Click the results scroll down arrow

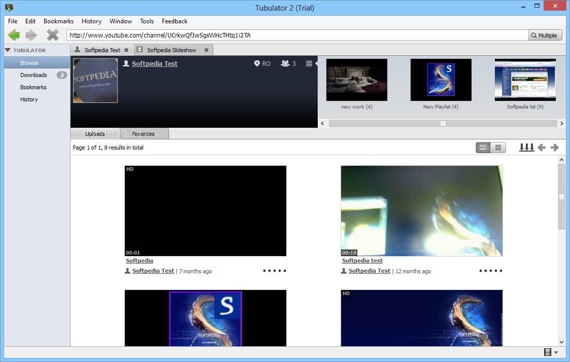click(x=562, y=342)
